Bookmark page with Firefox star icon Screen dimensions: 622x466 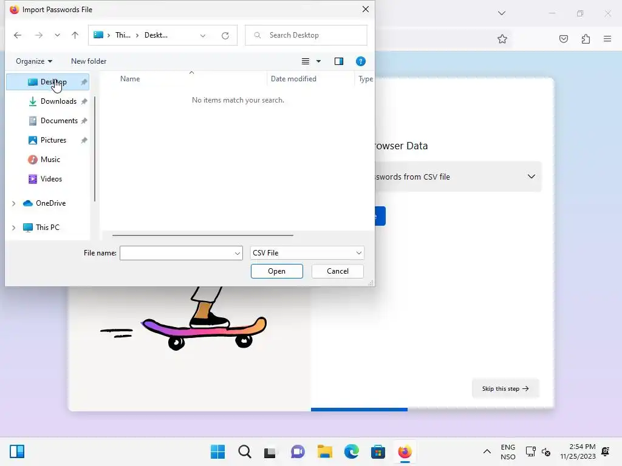502,39
